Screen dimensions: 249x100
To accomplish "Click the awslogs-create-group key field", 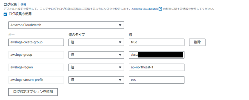I will pyautogui.click(x=36, y=42).
